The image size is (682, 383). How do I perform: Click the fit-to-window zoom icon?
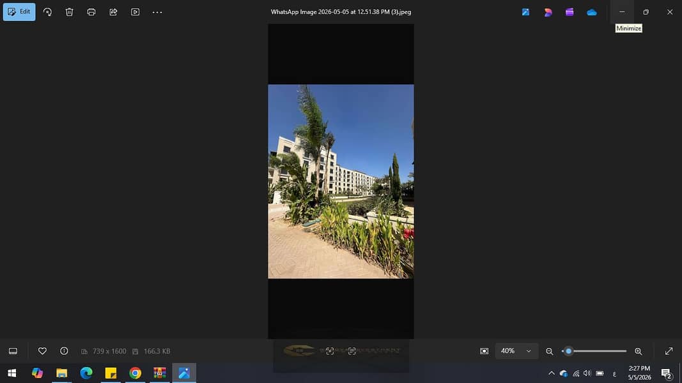pyautogui.click(x=484, y=351)
